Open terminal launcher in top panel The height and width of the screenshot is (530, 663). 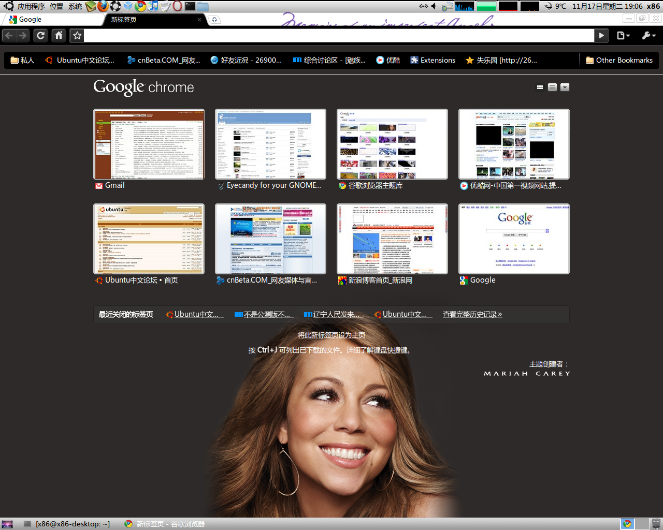[x=190, y=6]
